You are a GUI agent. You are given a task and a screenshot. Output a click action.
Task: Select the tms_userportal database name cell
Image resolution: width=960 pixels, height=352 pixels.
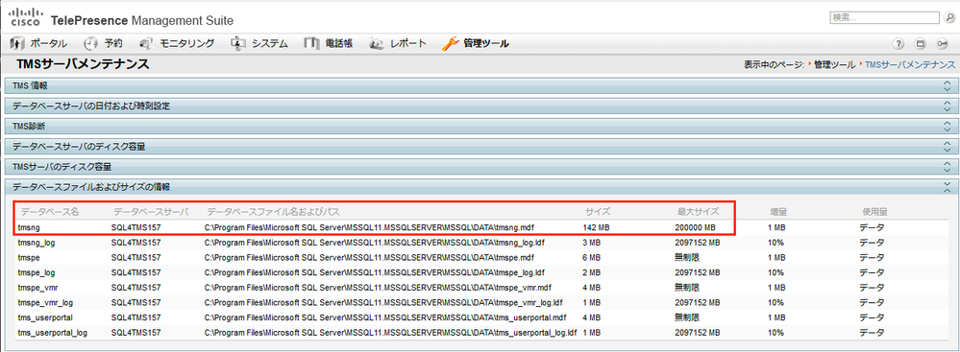[x=45, y=317]
